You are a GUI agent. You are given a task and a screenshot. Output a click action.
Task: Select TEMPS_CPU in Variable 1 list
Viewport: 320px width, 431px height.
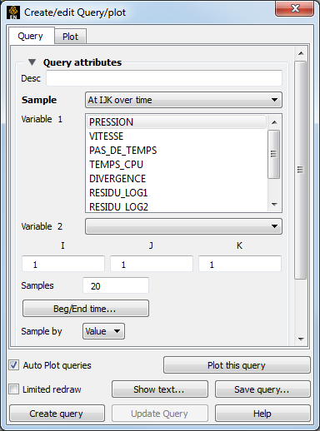click(177, 165)
